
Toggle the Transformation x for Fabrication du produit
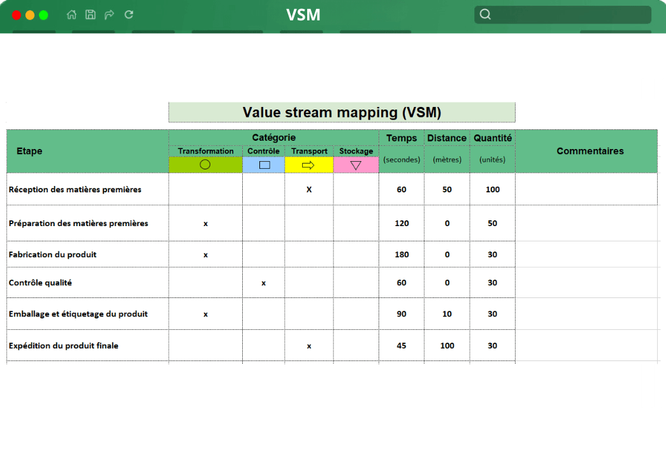205,254
